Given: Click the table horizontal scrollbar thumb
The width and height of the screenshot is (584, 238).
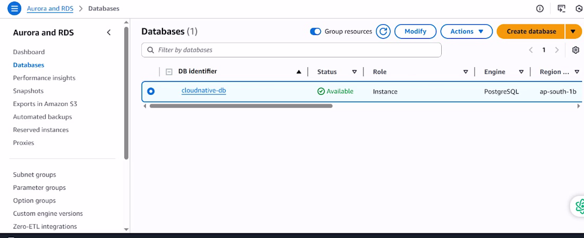Looking at the screenshot, I should [241, 106].
